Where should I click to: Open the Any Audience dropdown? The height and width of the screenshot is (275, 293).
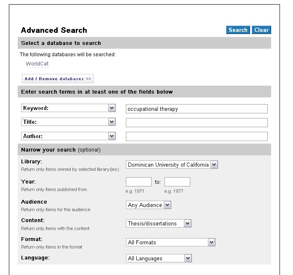coord(149,205)
